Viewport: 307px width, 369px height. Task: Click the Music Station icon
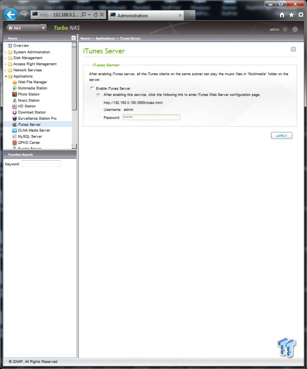click(14, 100)
